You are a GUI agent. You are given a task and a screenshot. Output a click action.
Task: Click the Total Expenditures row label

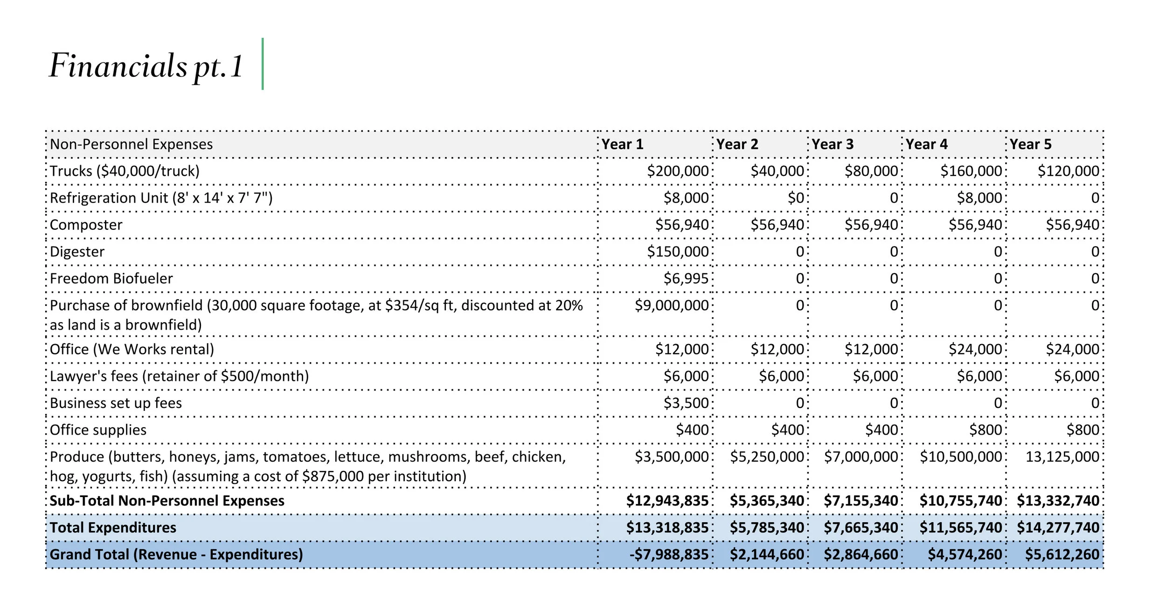pyautogui.click(x=113, y=528)
